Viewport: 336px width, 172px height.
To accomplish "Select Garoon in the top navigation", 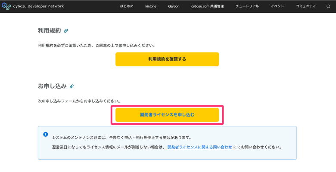I will (x=174, y=6).
